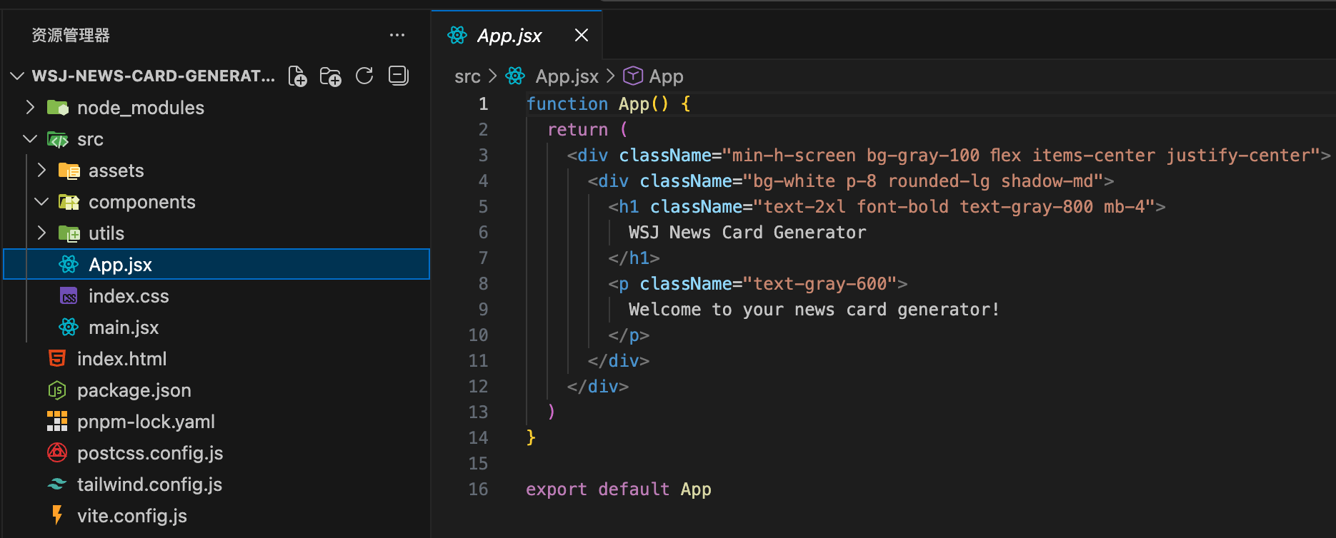The image size is (1336, 538).
Task: Open explorer more actions ellipsis menu
Action: (397, 35)
